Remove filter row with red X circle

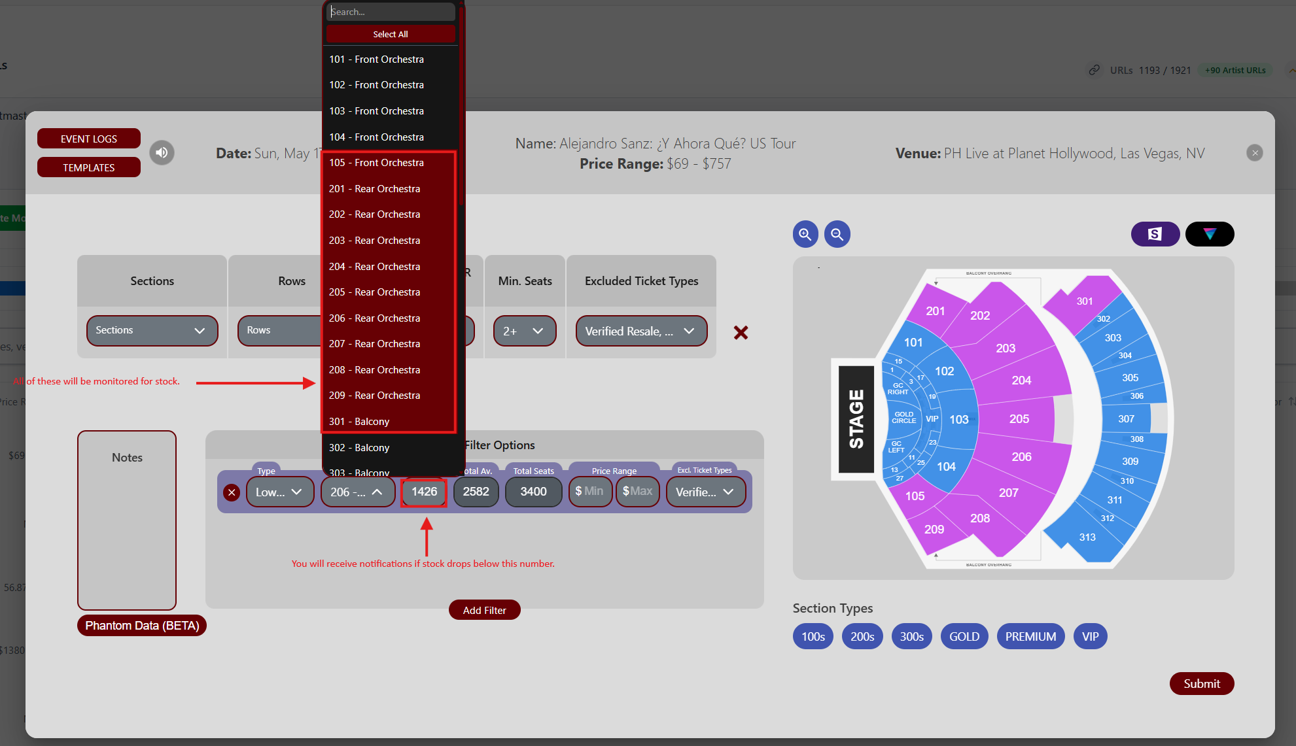point(232,492)
